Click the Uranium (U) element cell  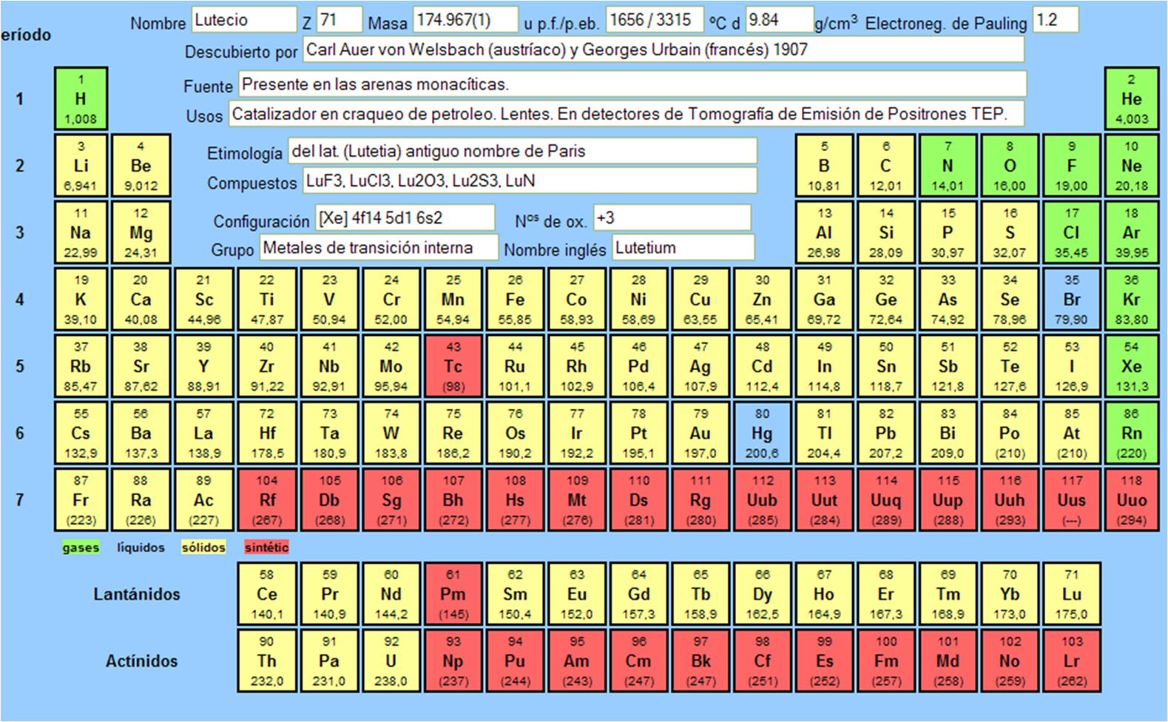[x=391, y=661]
